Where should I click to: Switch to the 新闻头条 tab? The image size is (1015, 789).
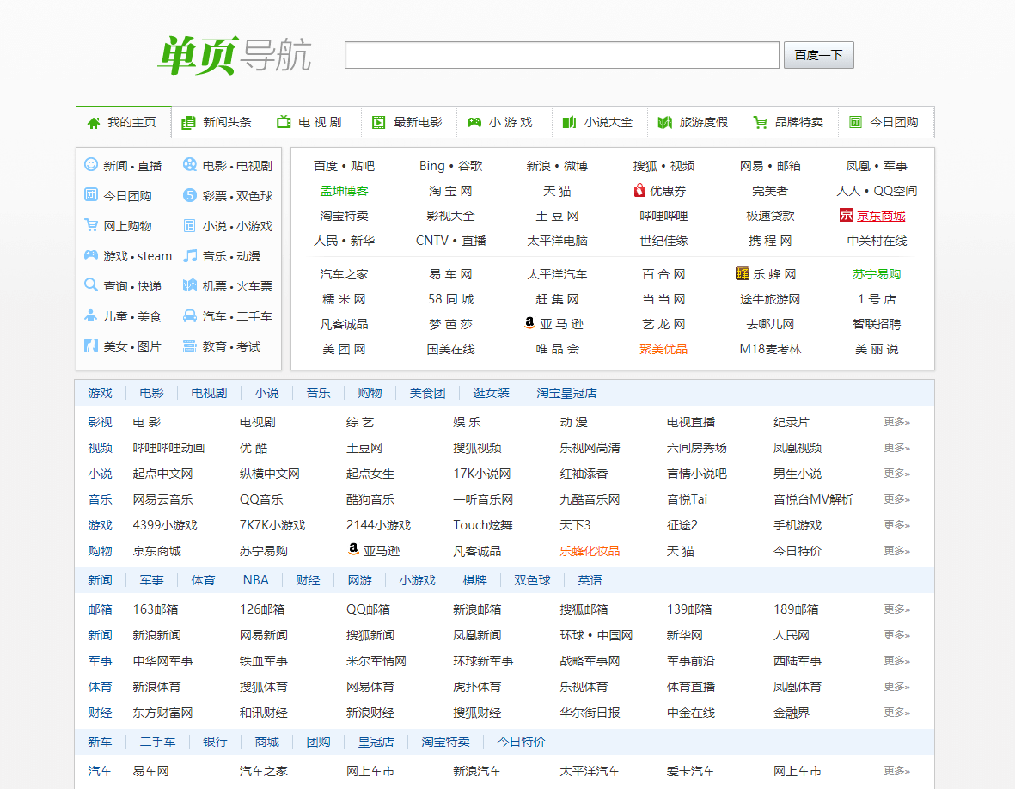pos(217,123)
